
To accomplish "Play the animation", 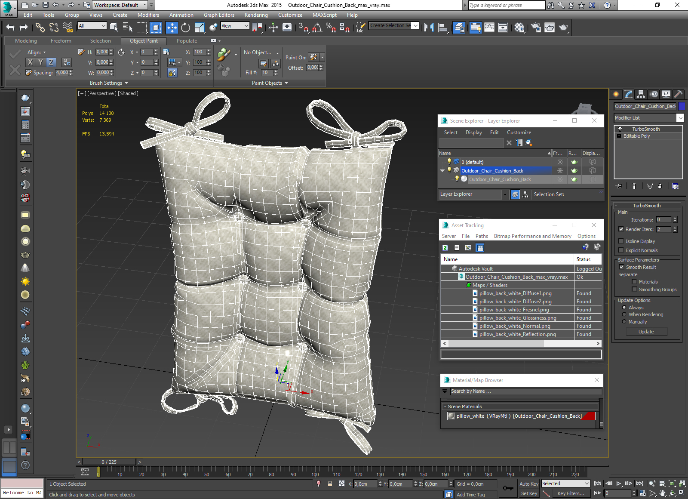I will (619, 484).
